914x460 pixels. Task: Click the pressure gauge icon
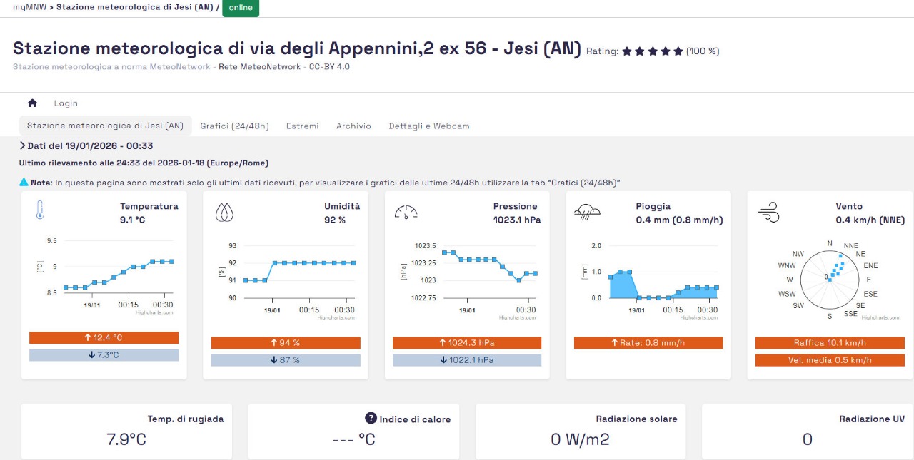[x=406, y=211]
